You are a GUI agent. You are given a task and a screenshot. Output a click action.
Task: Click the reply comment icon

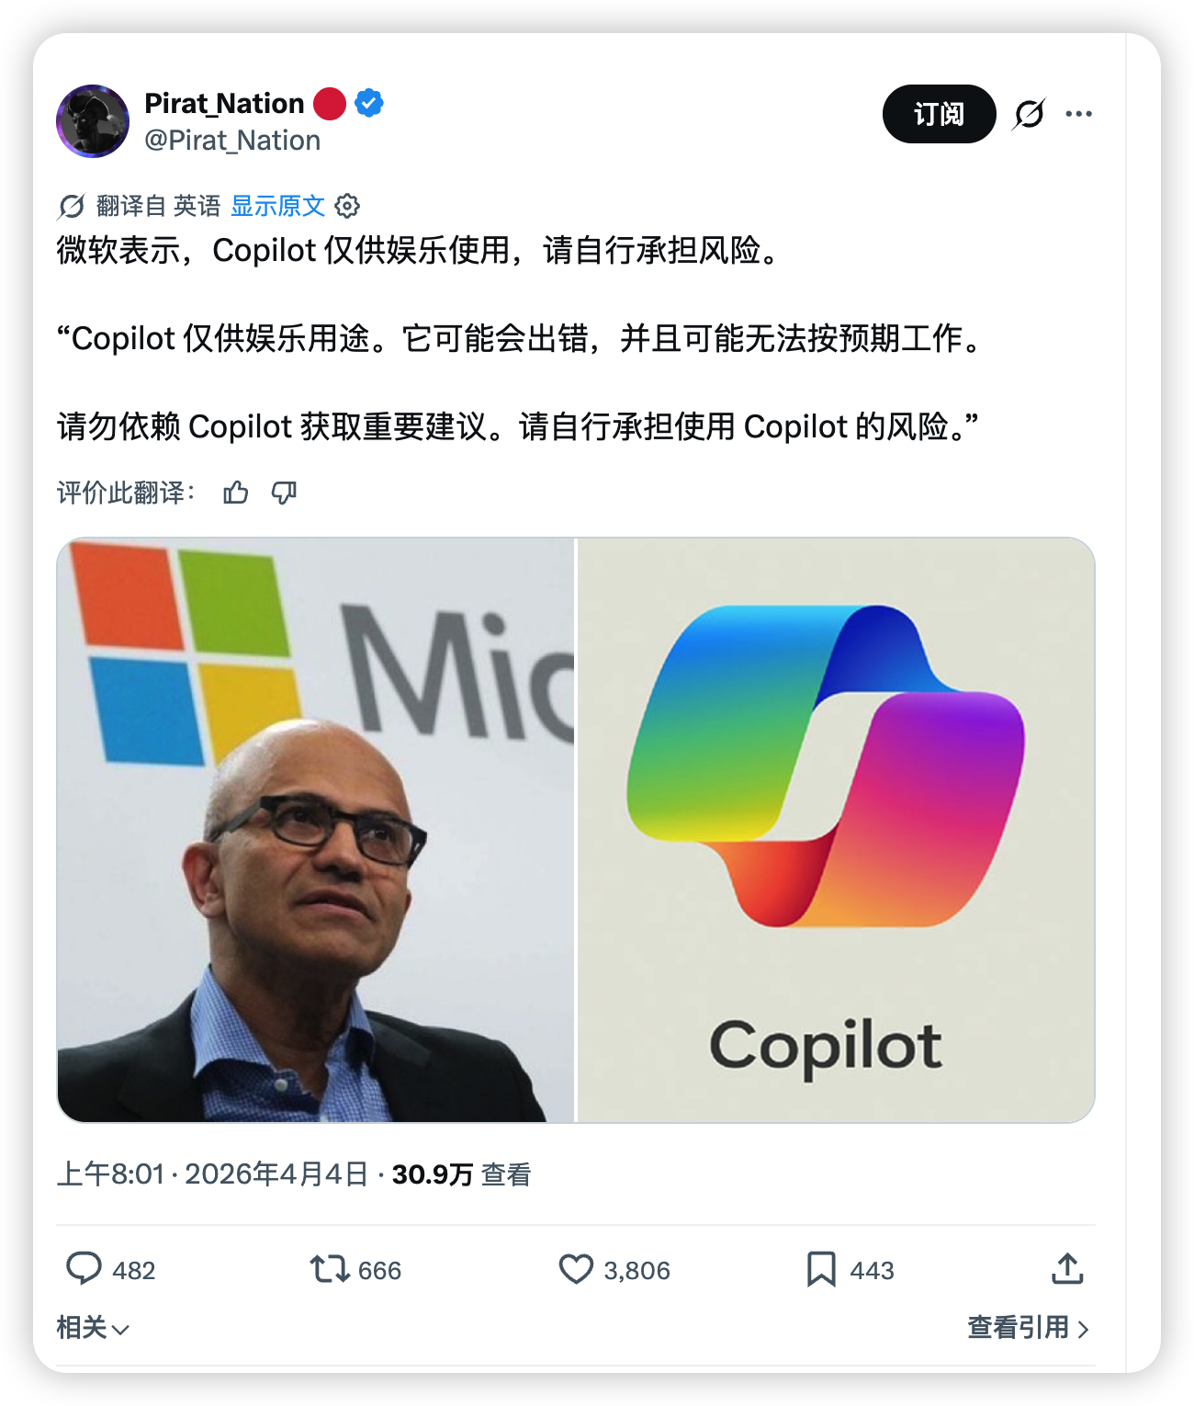(x=84, y=1269)
